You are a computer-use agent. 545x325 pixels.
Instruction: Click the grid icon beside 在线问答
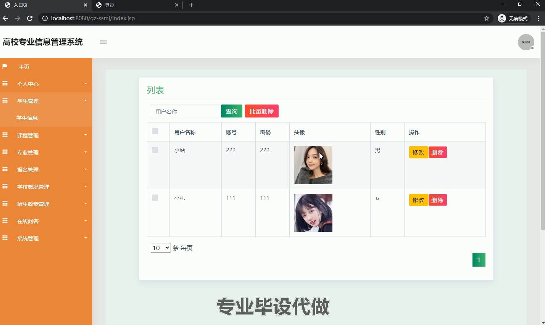tap(5, 220)
